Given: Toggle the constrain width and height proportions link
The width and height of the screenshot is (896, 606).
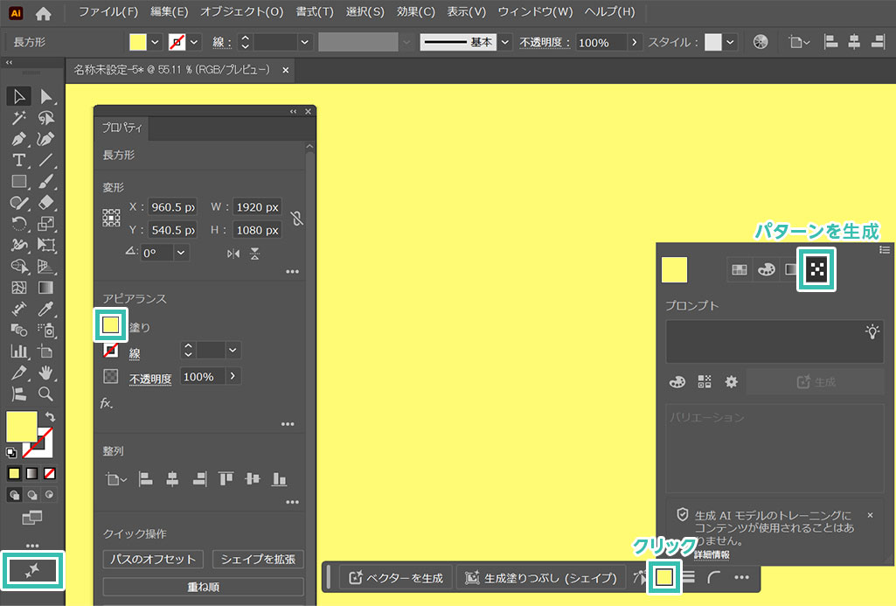Looking at the screenshot, I should (297, 219).
